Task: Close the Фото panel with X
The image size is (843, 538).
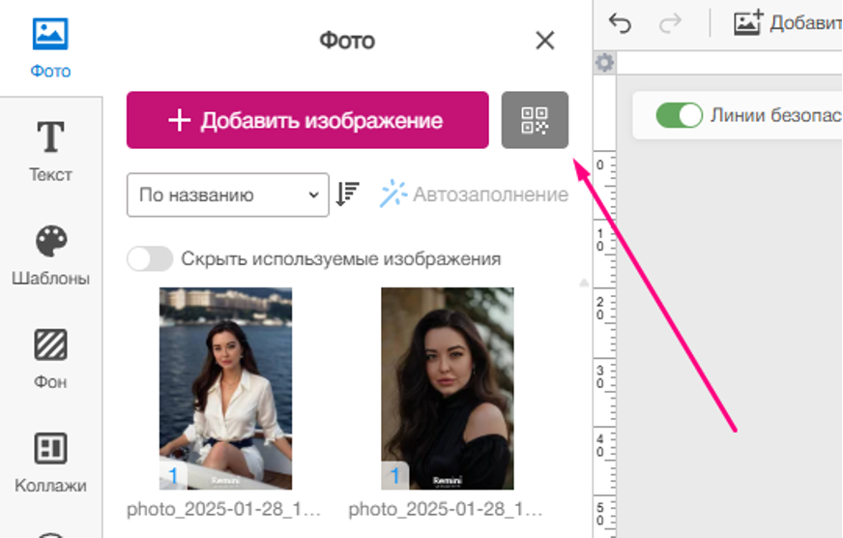Action: (544, 41)
